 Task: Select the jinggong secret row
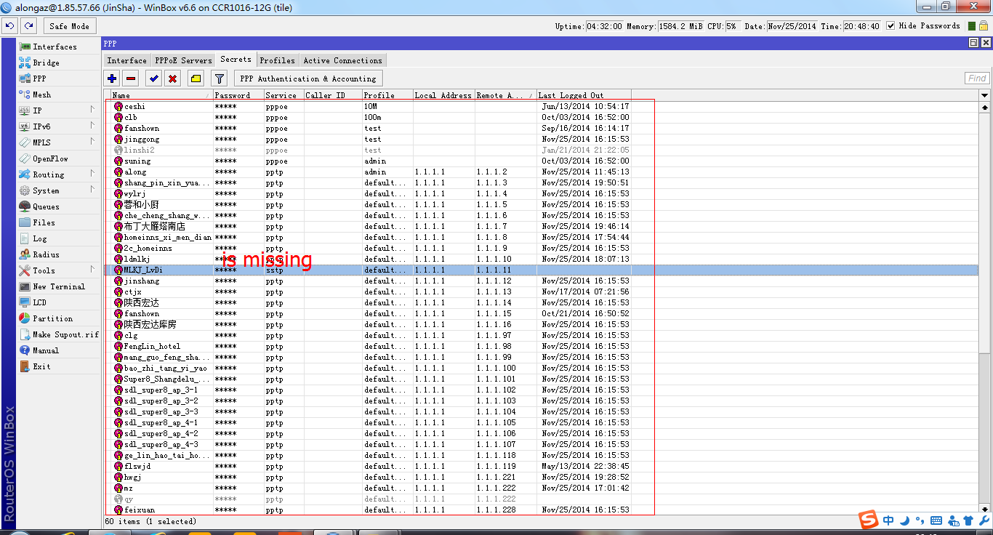pyautogui.click(x=542, y=139)
